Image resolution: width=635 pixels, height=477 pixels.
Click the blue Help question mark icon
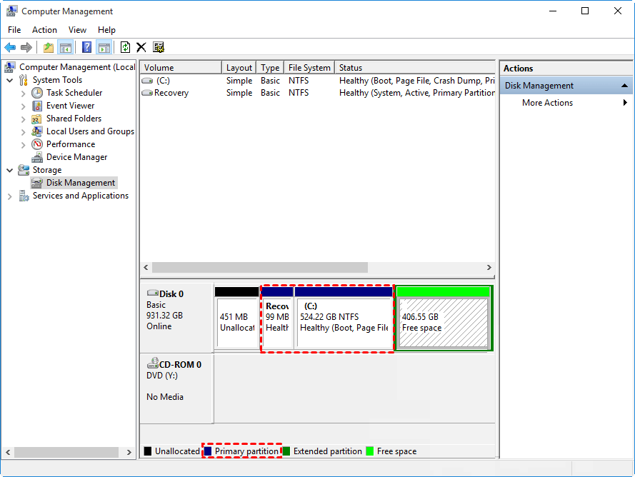[x=86, y=47]
